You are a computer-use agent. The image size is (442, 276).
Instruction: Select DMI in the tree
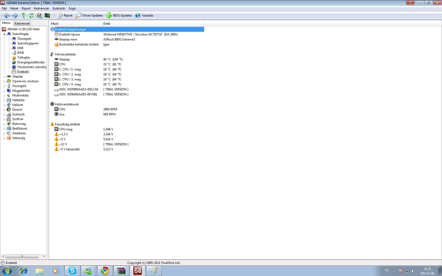pos(20,48)
